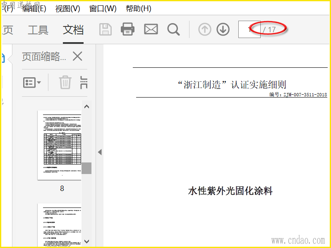Select page 8 thumbnail

(59, 145)
